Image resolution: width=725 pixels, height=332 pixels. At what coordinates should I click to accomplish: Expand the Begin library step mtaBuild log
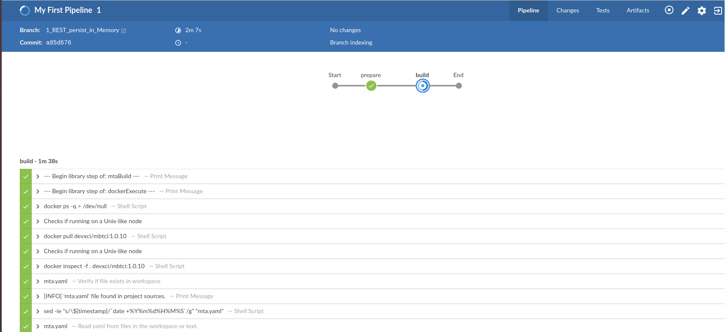(x=38, y=176)
